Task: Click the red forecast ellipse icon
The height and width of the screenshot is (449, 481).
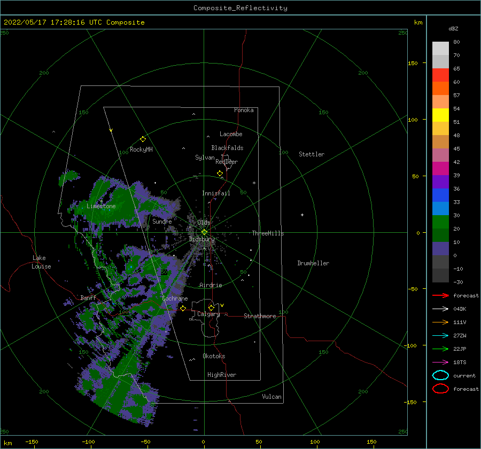Action: coord(440,389)
